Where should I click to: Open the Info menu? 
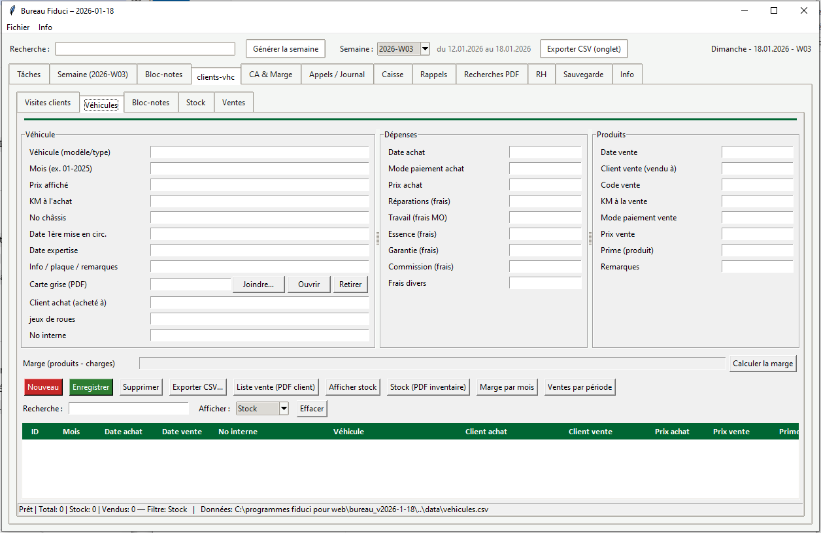pyautogui.click(x=45, y=27)
